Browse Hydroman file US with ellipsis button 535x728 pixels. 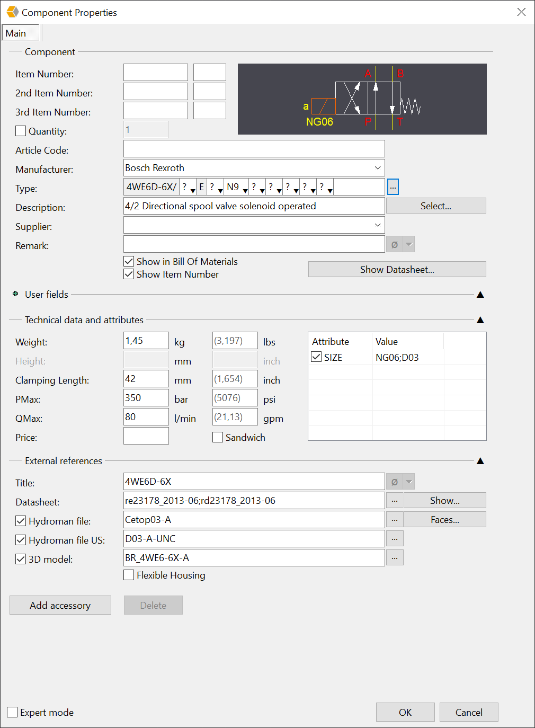tap(394, 538)
